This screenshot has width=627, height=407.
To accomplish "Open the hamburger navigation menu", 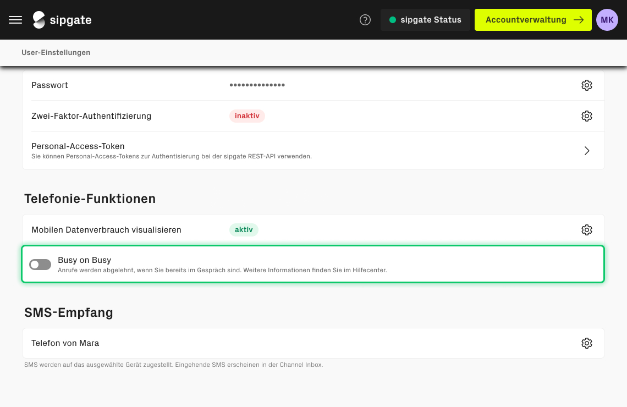I will [15, 20].
